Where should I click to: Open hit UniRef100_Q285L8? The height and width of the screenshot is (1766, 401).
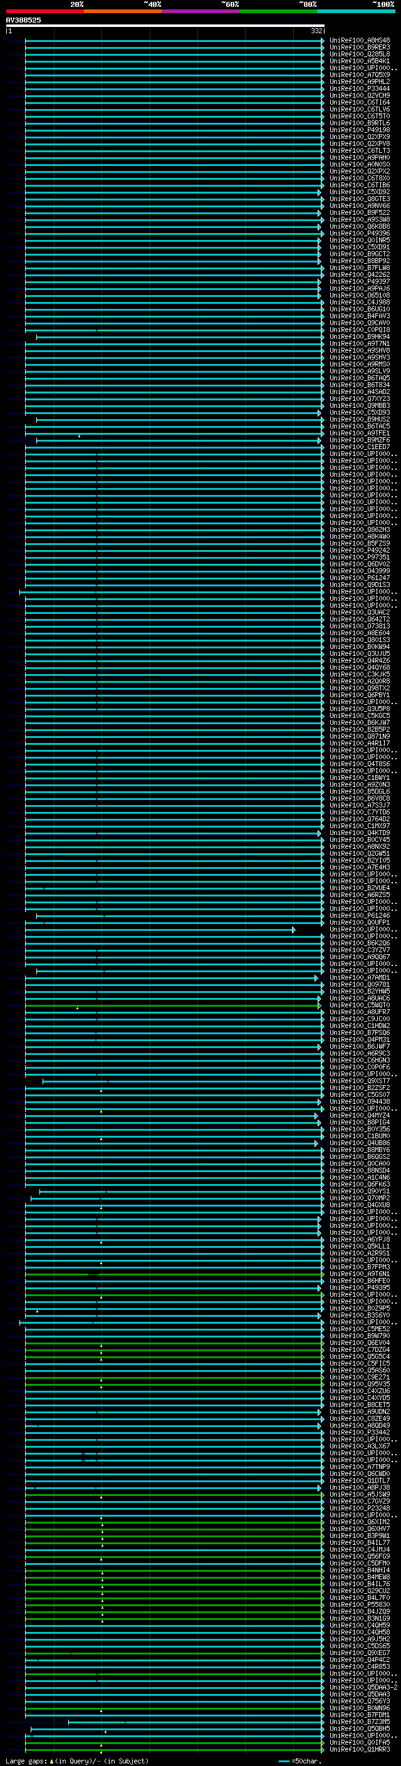(360, 54)
